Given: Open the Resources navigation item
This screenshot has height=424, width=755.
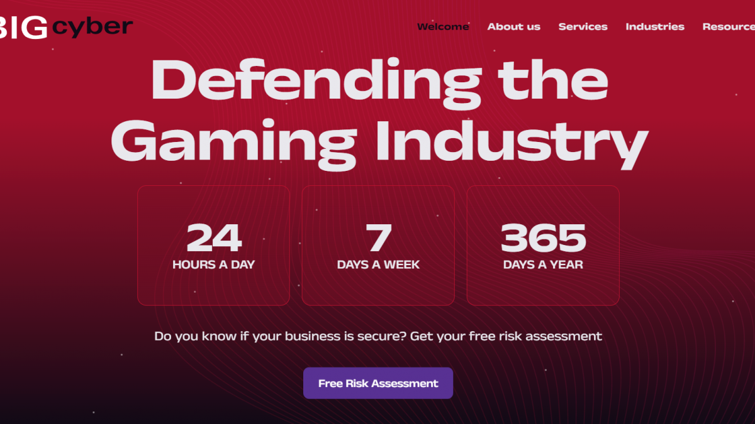Looking at the screenshot, I should [x=729, y=26].
